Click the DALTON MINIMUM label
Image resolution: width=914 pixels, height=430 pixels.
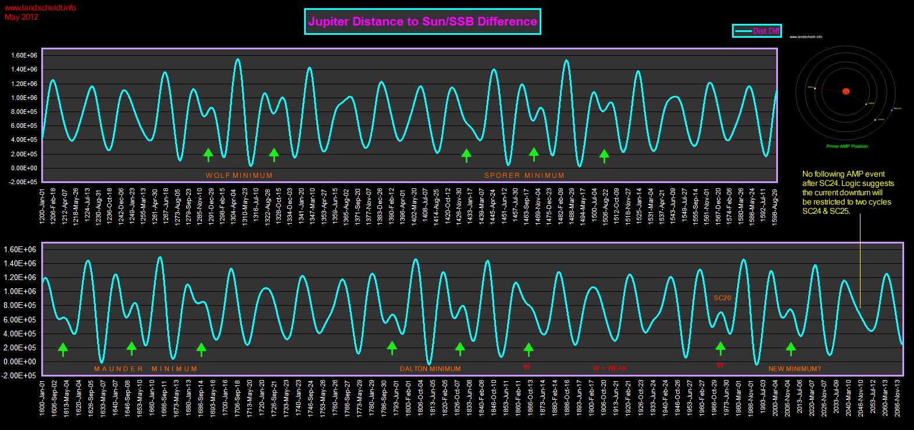point(430,369)
